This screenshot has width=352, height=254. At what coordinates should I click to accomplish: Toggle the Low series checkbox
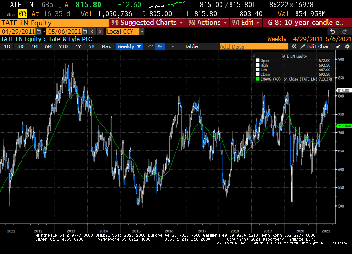[x=258, y=70]
